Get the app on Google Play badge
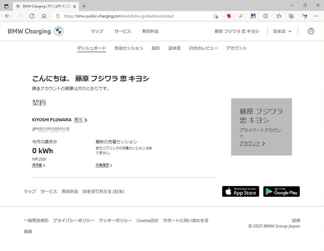 click(x=281, y=191)
